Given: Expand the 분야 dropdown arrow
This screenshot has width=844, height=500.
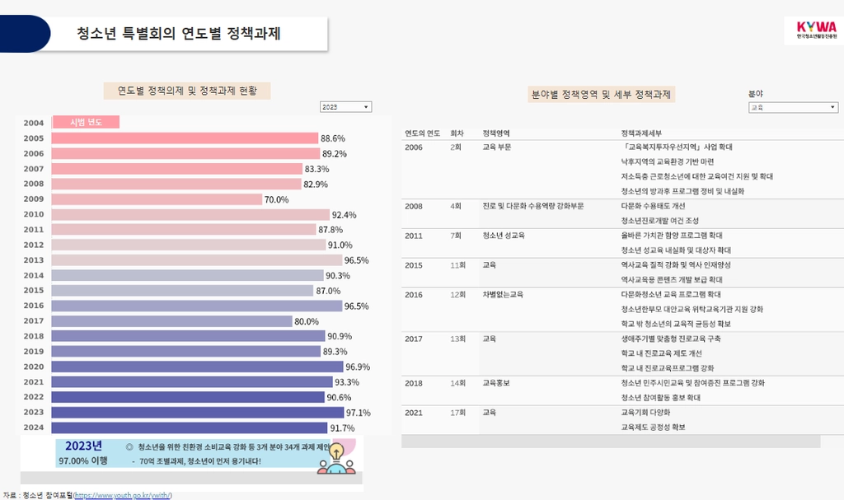Looking at the screenshot, I should pos(832,108).
